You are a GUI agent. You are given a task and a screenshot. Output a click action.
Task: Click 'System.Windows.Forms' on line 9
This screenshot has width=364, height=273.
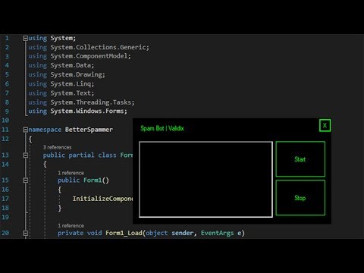[x=87, y=111]
